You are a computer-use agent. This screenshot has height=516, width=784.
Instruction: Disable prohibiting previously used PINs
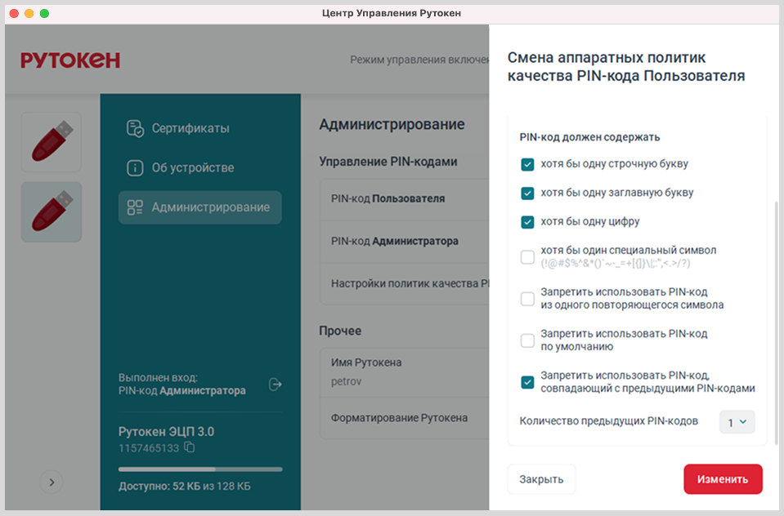coord(527,381)
